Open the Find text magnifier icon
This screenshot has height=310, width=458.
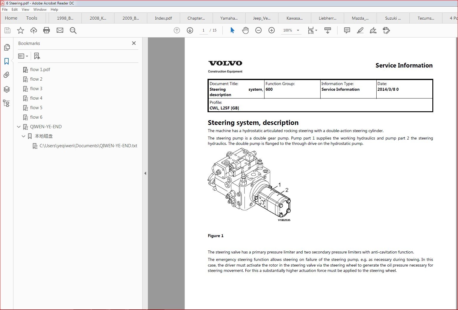[x=73, y=30]
